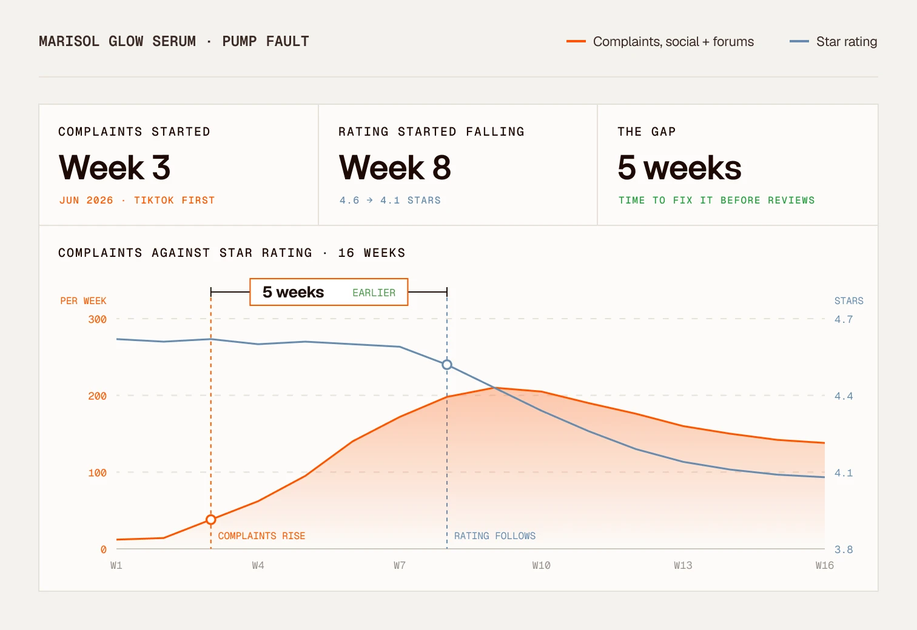917x630 pixels.
Task: Click the W4 week axis label
Action: pos(258,565)
